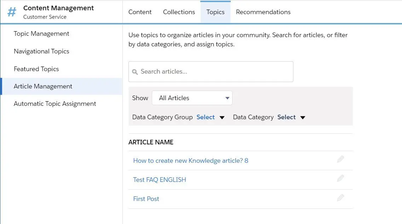Open Navigational Topics in sidebar
This screenshot has height=224, width=402.
pyautogui.click(x=41, y=51)
